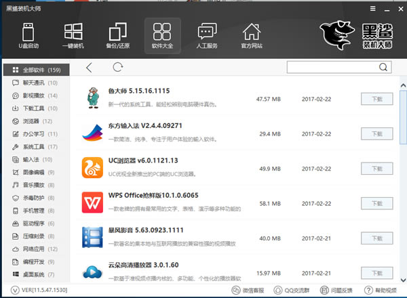Download 暴风影音 5.63.0923.1111
This screenshot has width=407, height=298.
377,238
